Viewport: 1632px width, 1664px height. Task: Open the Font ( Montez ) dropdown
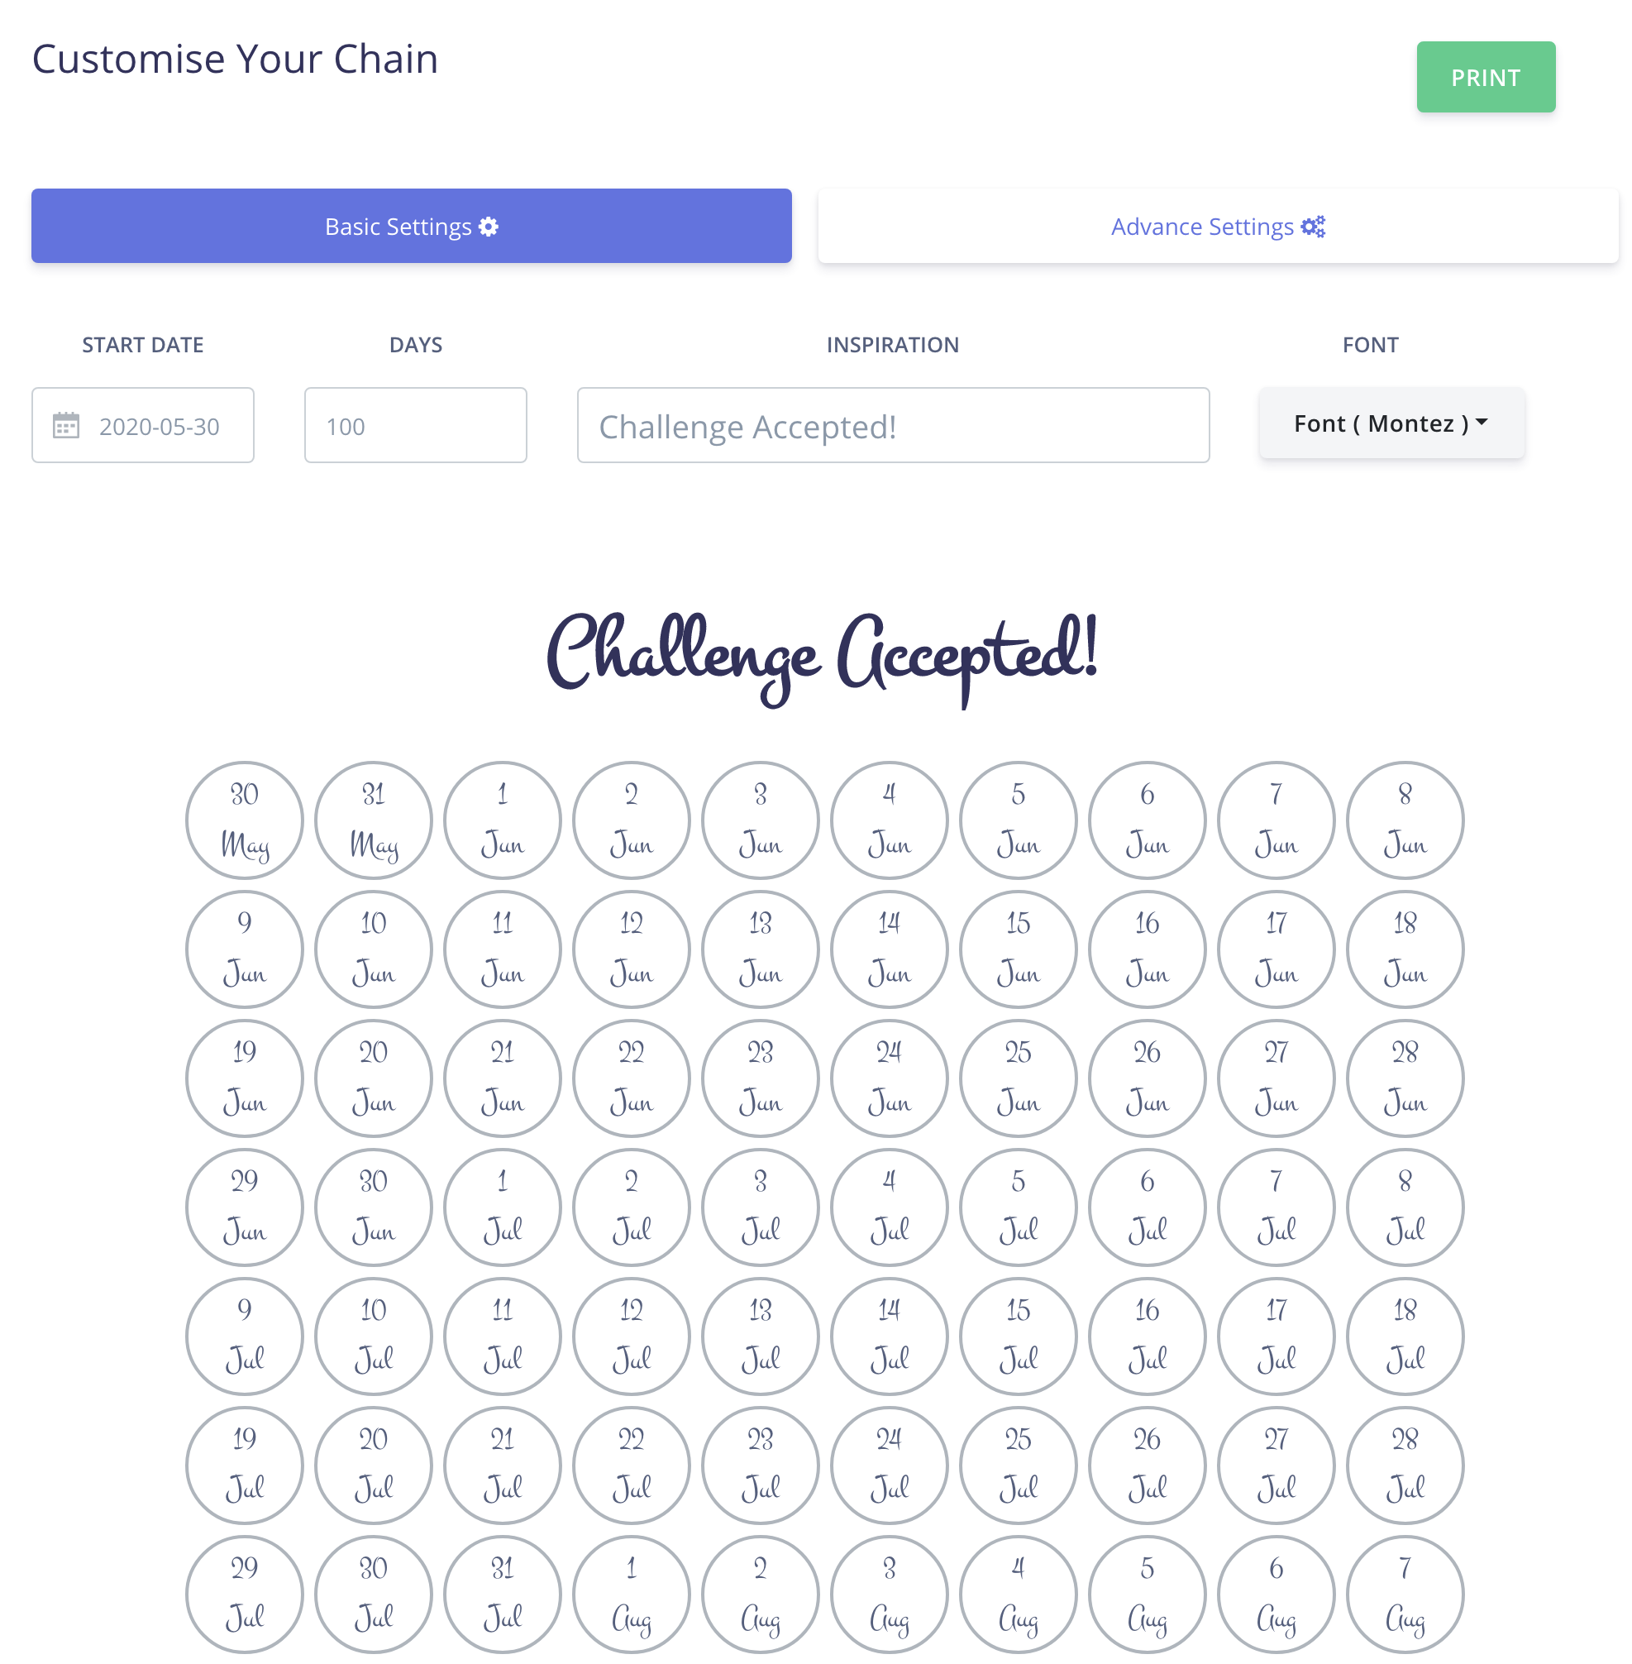[x=1391, y=423]
